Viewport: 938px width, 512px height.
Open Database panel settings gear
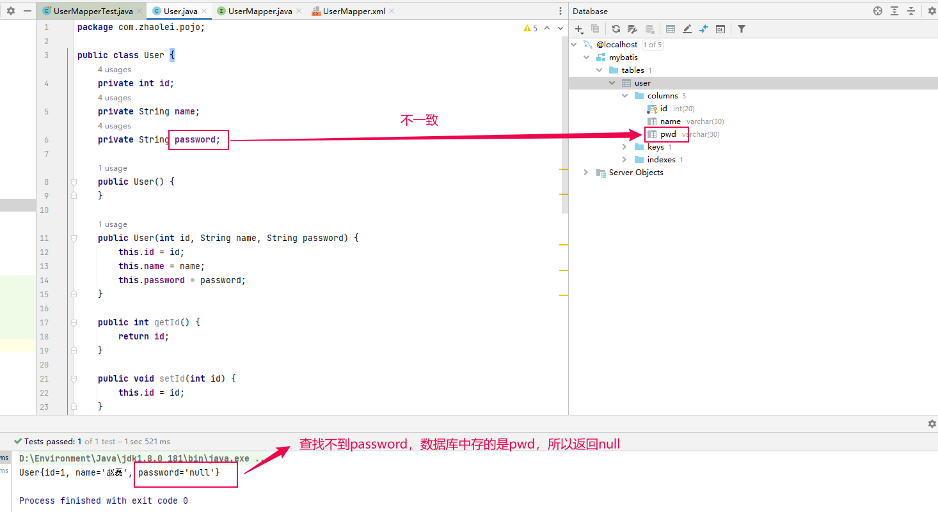931,11
